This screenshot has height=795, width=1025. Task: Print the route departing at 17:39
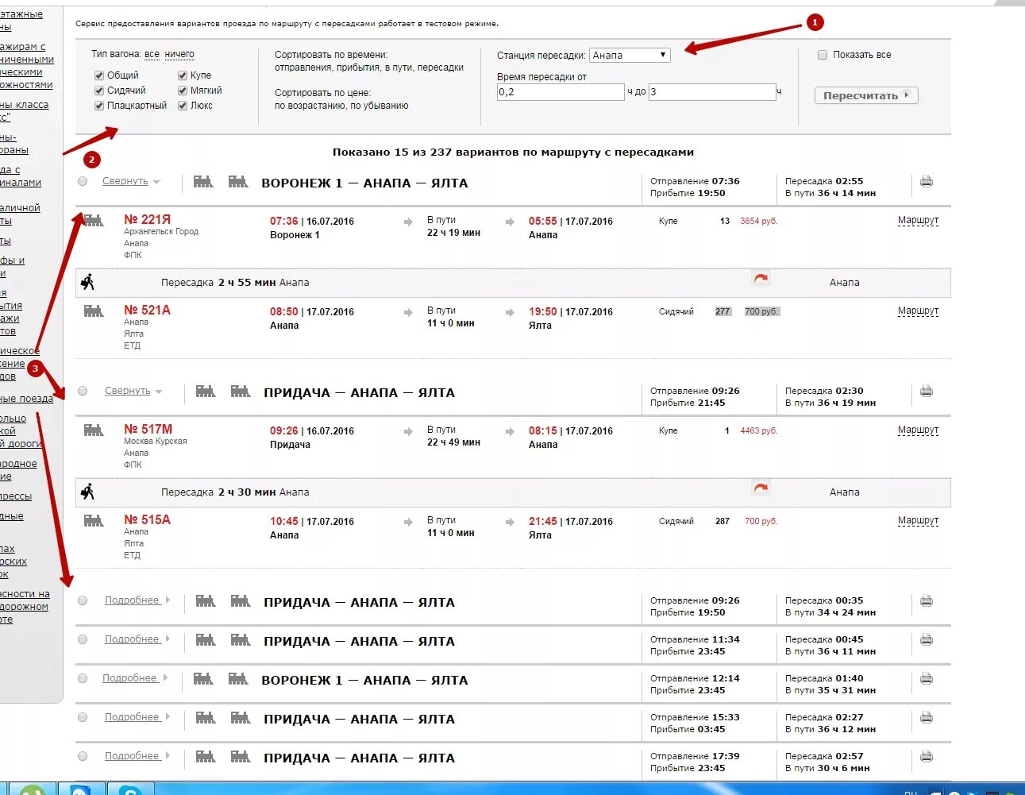coord(926,757)
